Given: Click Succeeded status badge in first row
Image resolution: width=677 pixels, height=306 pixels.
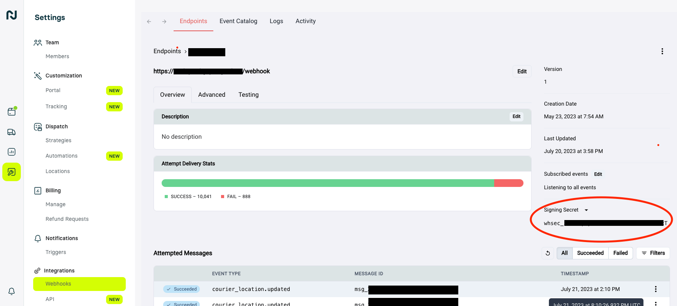Looking at the screenshot, I should point(181,289).
